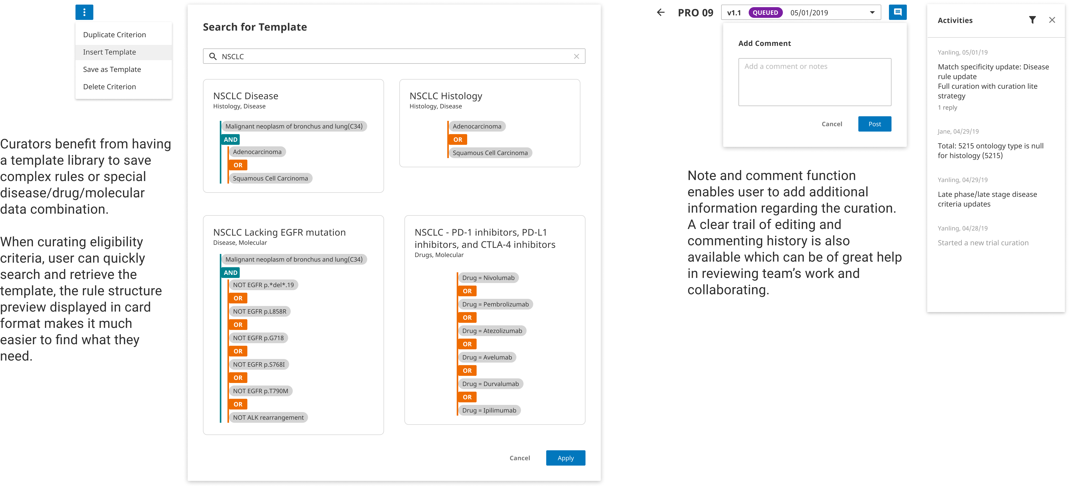This screenshot has width=1070, height=487.
Task: Open the three-dot criterion options menu
Action: [x=84, y=12]
